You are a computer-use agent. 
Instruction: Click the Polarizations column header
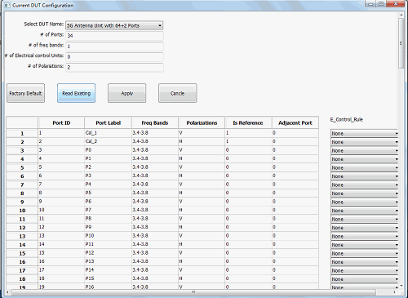point(202,122)
